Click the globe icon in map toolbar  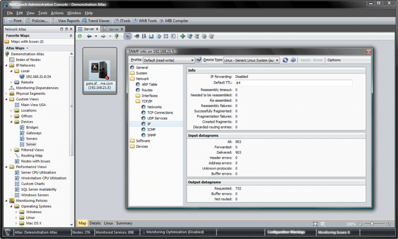click(117, 36)
